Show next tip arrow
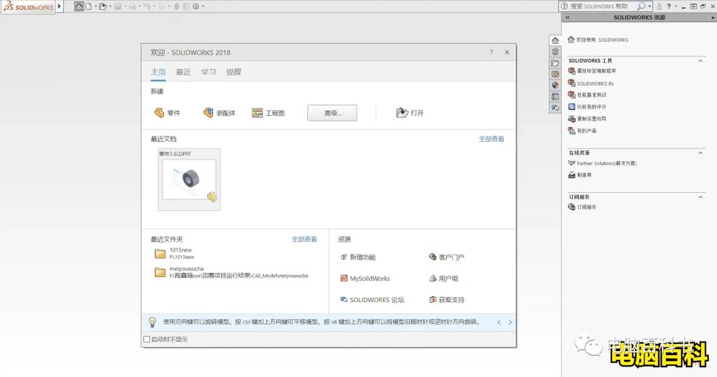717x377 pixels. point(510,322)
